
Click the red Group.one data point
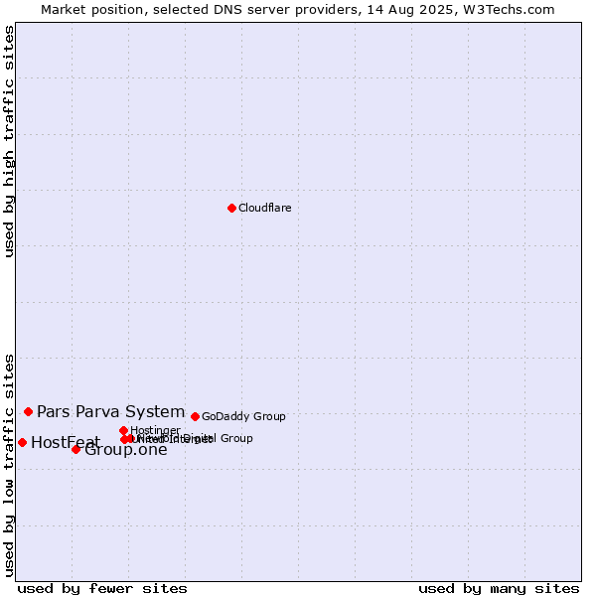pyautogui.click(x=76, y=450)
